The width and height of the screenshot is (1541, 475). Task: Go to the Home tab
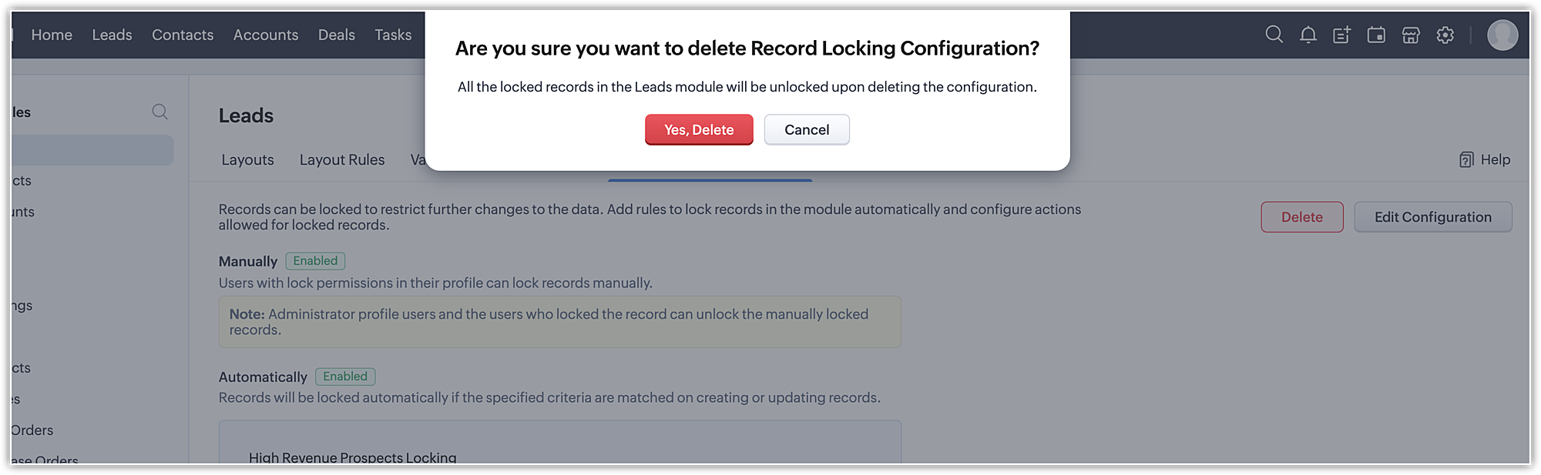pyautogui.click(x=52, y=35)
